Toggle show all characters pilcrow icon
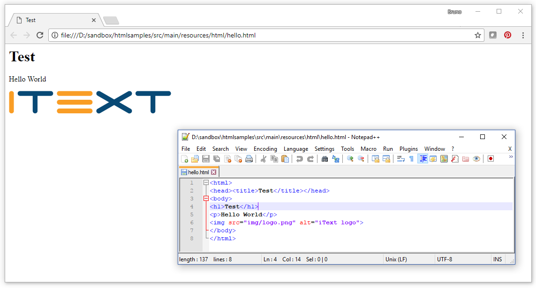This screenshot has width=536, height=288. (412, 159)
